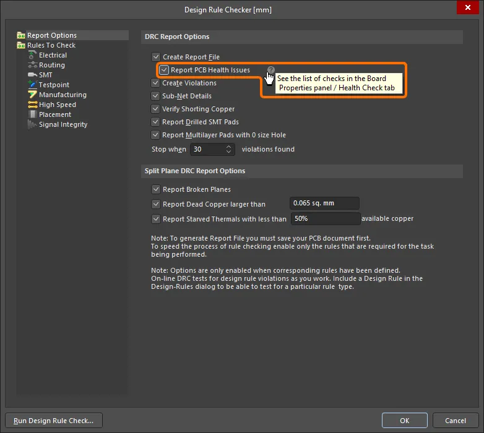Click the Signal Integrity waveform icon
The height and width of the screenshot is (433, 484).
(x=32, y=124)
